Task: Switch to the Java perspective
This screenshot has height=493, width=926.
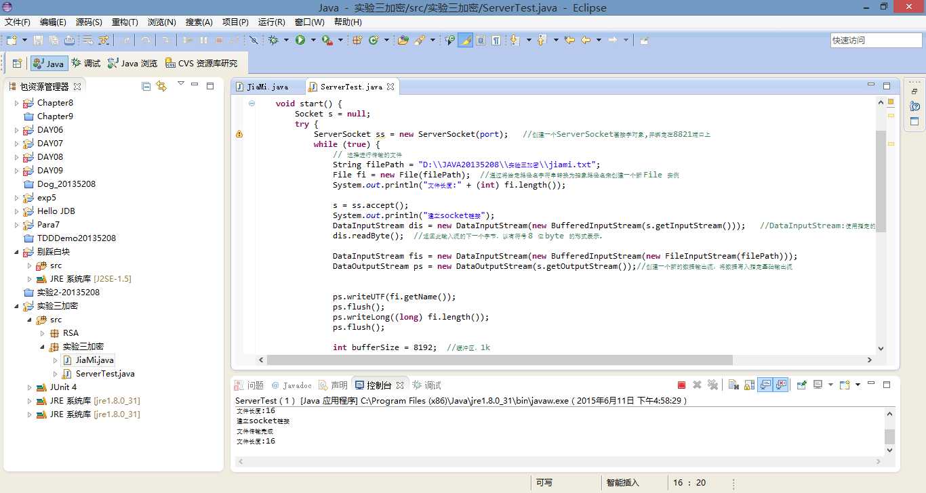Action: pyautogui.click(x=49, y=64)
